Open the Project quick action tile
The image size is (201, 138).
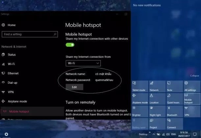pyautogui.click(x=157, y=124)
